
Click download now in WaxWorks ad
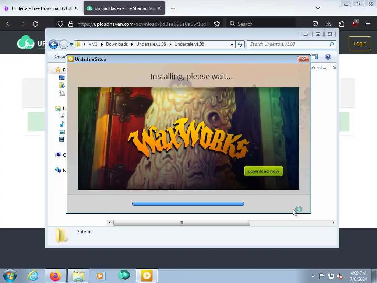click(x=264, y=171)
